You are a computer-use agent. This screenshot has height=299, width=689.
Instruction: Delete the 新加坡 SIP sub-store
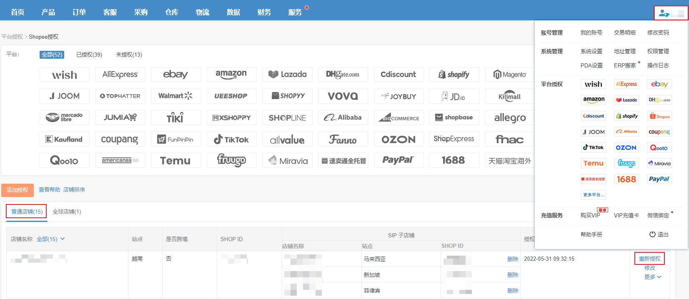(513, 275)
